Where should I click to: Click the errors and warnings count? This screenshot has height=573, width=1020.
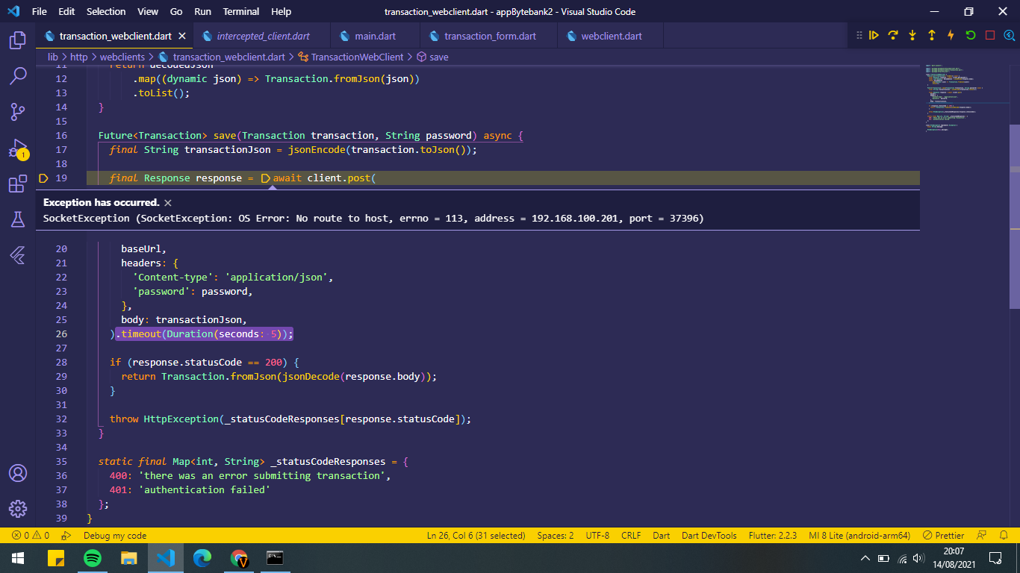coord(31,535)
